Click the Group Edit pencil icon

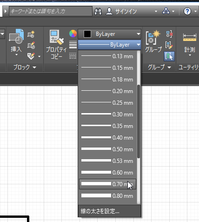(169, 45)
